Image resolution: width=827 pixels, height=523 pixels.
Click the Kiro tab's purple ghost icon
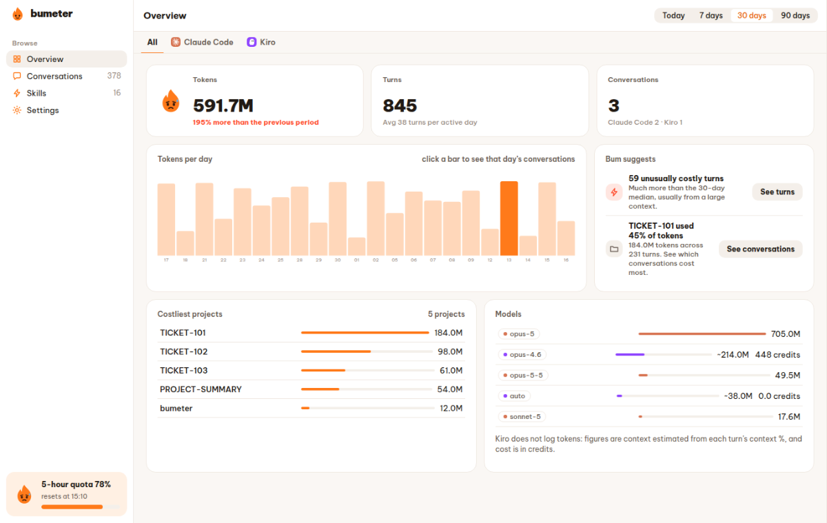click(x=252, y=42)
